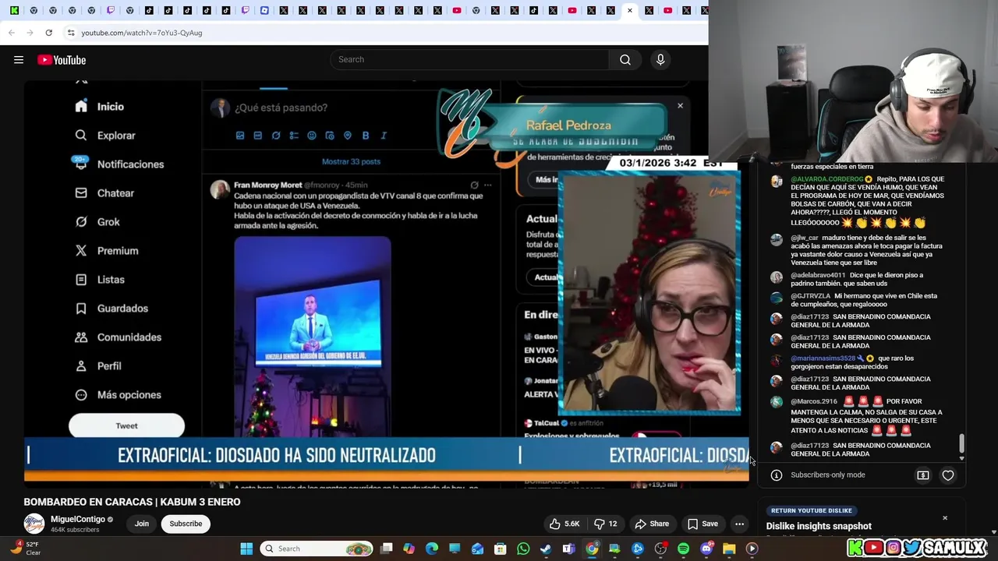Click the video title Bombardeo en Caracas
Viewport: 998px width, 561px height.
click(132, 502)
